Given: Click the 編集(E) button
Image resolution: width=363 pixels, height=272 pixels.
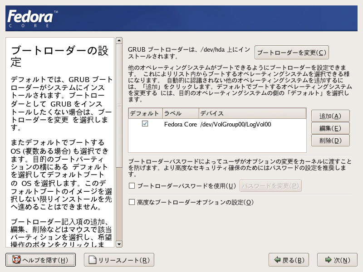Looking at the screenshot, I should pyautogui.click(x=330, y=128).
